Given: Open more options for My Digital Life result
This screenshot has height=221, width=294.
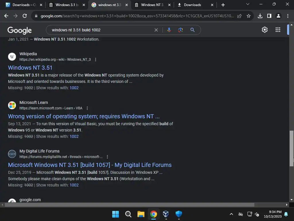Looking at the screenshot, I should tap(107, 157).
